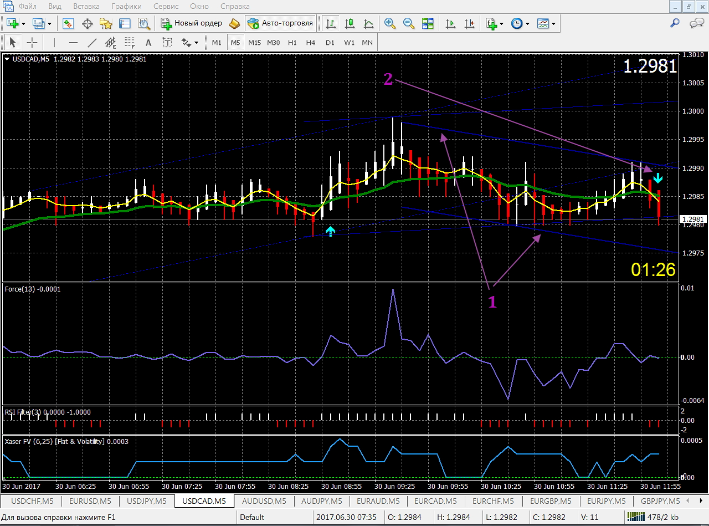709x526 pixels.
Task: Expand the arrows objects dropdown
Action: (x=196, y=43)
